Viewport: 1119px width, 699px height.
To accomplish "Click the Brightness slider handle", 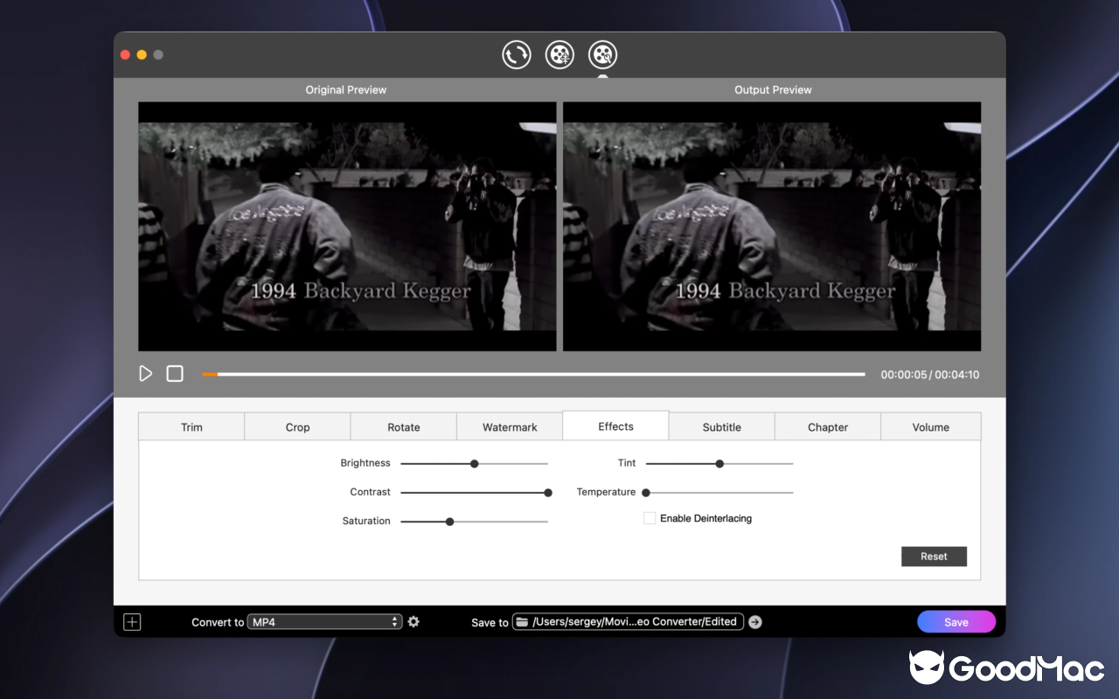I will [x=475, y=464].
